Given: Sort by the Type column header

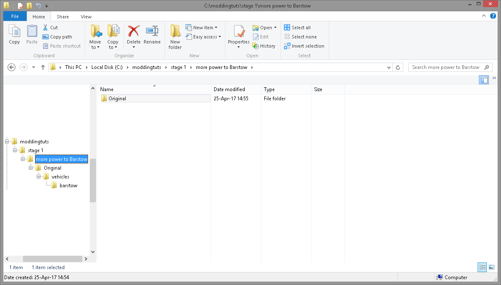Looking at the screenshot, I should 286,89.
